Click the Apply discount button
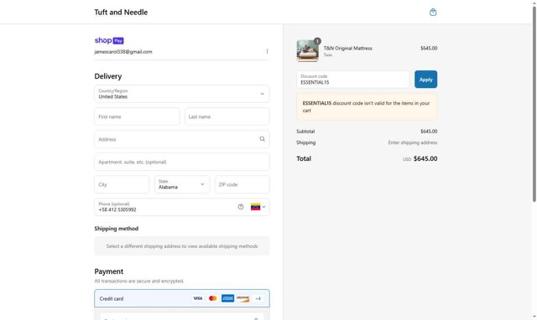 [425, 80]
